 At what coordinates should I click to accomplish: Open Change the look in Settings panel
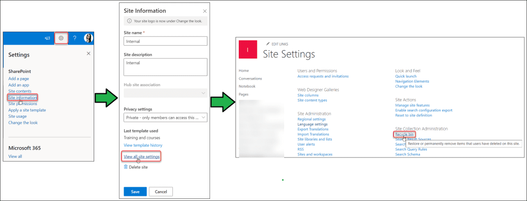(23, 123)
